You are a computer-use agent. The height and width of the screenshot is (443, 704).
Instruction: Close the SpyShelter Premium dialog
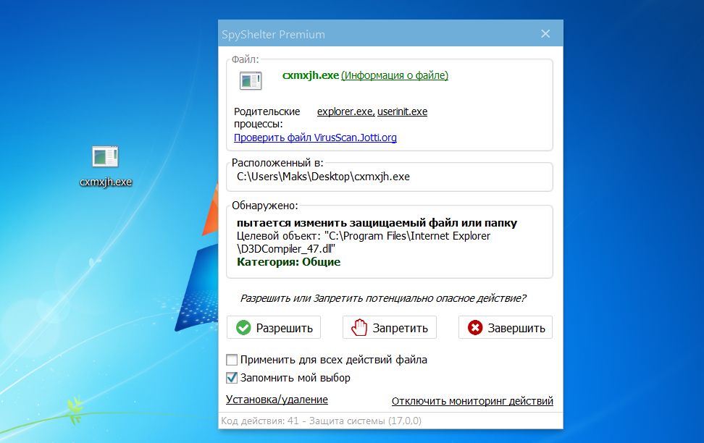pos(545,34)
